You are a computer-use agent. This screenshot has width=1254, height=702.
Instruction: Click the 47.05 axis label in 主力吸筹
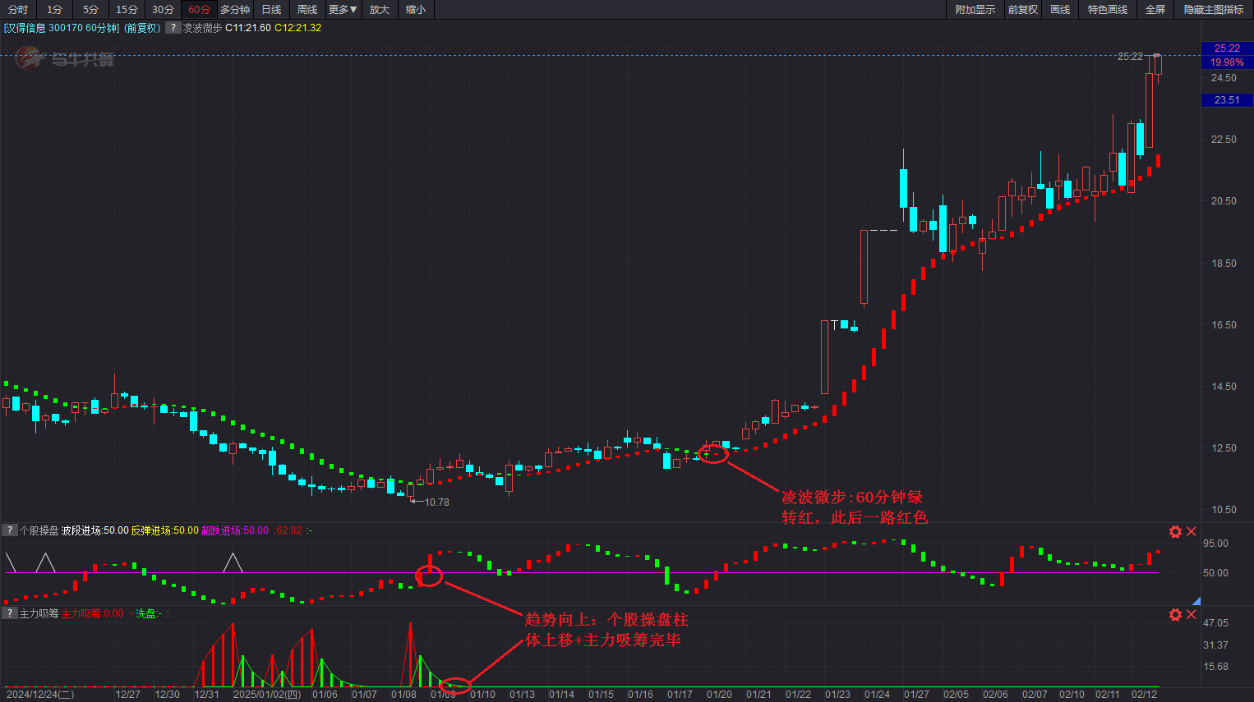1215,623
